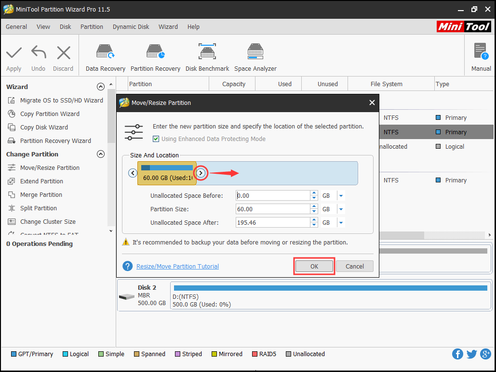The width and height of the screenshot is (496, 372).
Task: Increase Unallocated Space After value
Action: click(314, 220)
